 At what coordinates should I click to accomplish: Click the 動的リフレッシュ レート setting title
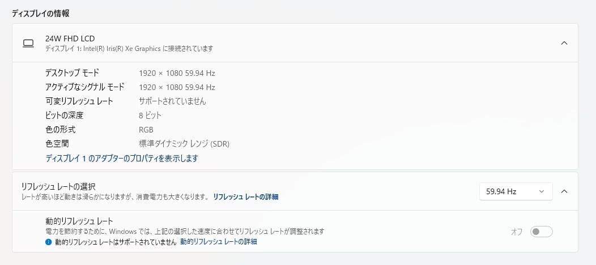tap(79, 221)
